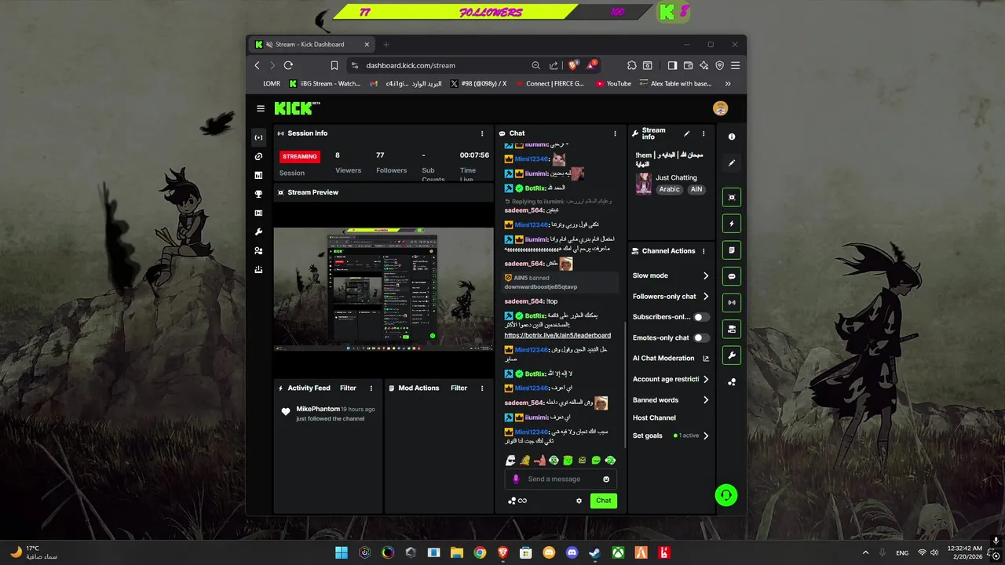Image resolution: width=1005 pixels, height=565 pixels.
Task: Toggle Subscribers-only chat switch
Action: (x=701, y=317)
